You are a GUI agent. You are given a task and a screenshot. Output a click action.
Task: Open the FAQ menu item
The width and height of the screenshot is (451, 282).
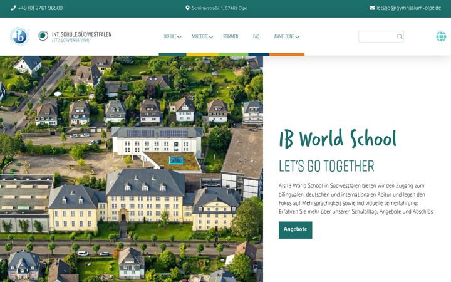(x=256, y=36)
